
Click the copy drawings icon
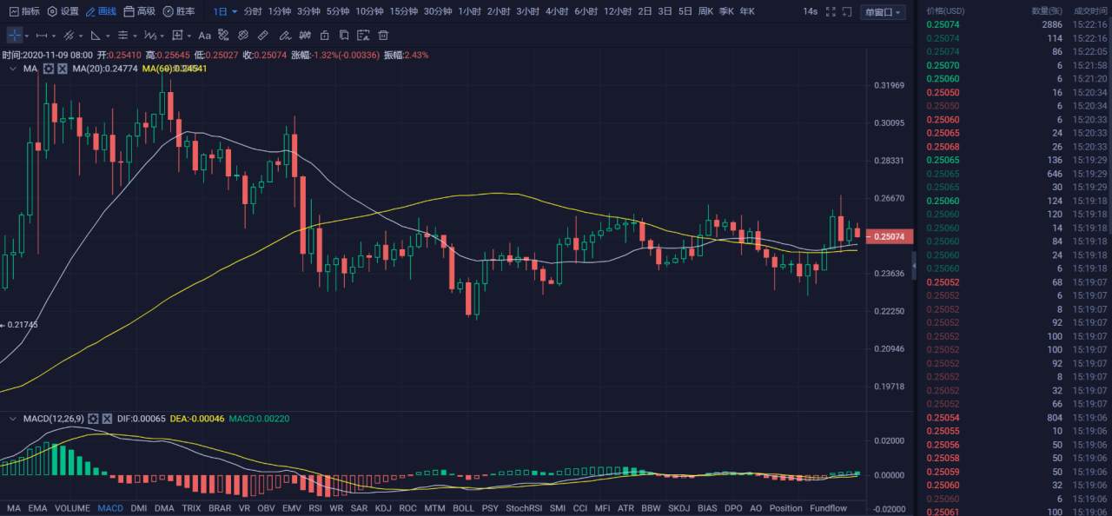point(344,36)
